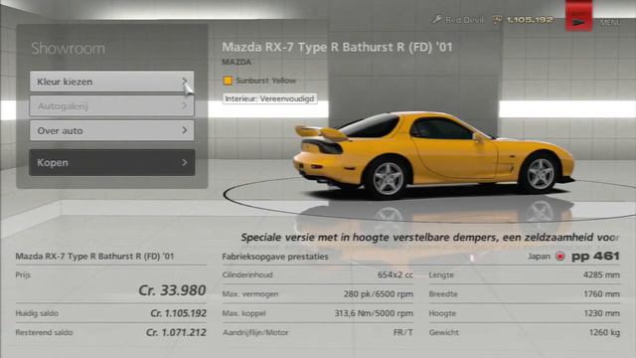Click the chevron arrow on Over auto
The width and height of the screenshot is (636, 358).
click(185, 130)
